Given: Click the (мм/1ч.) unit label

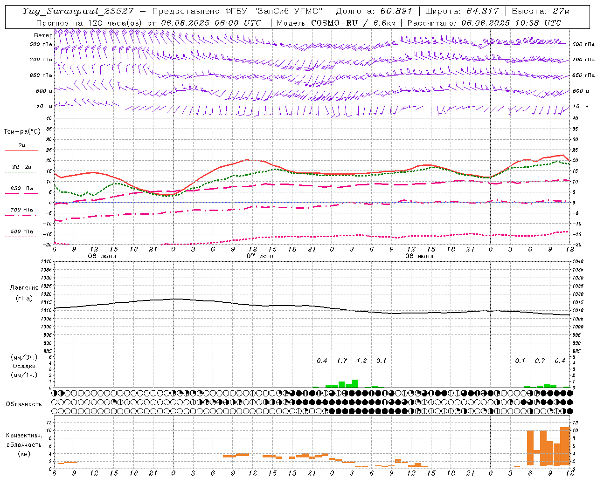Looking at the screenshot, I should tap(24, 375).
